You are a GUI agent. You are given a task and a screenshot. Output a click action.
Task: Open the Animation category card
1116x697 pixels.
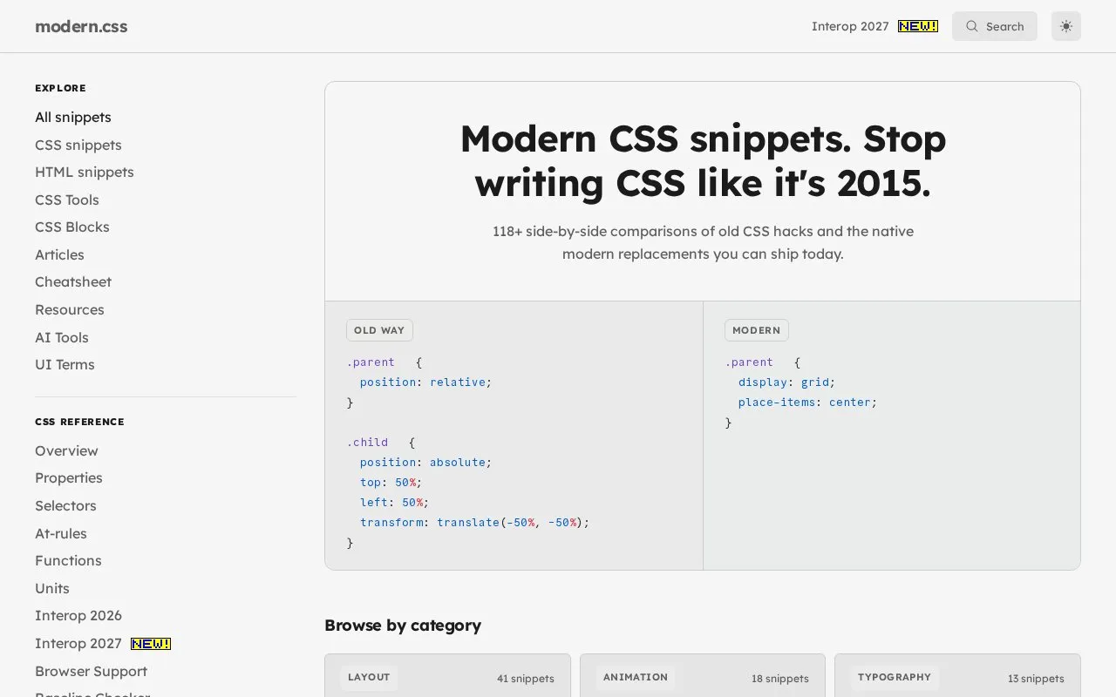tap(703, 676)
